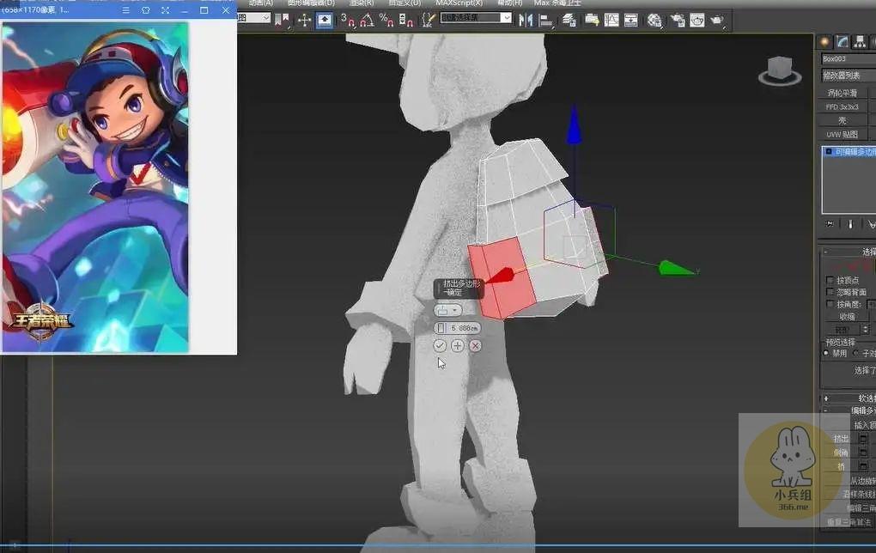876x553 pixels.
Task: Click the Mirror tool icon
Action: 526,21
